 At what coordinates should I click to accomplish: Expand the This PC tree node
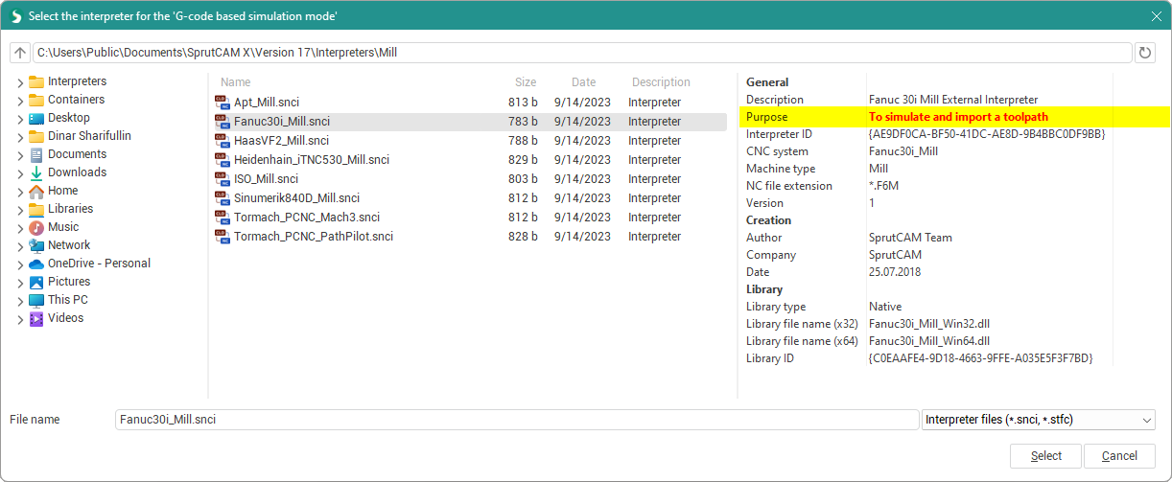pos(20,301)
